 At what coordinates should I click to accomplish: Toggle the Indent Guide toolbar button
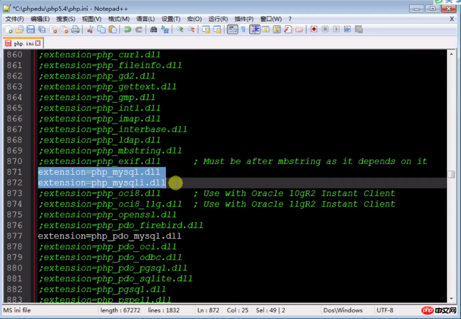point(255,30)
